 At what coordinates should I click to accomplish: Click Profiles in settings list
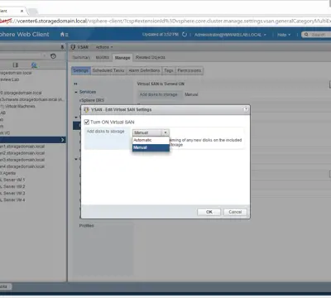click(x=87, y=226)
